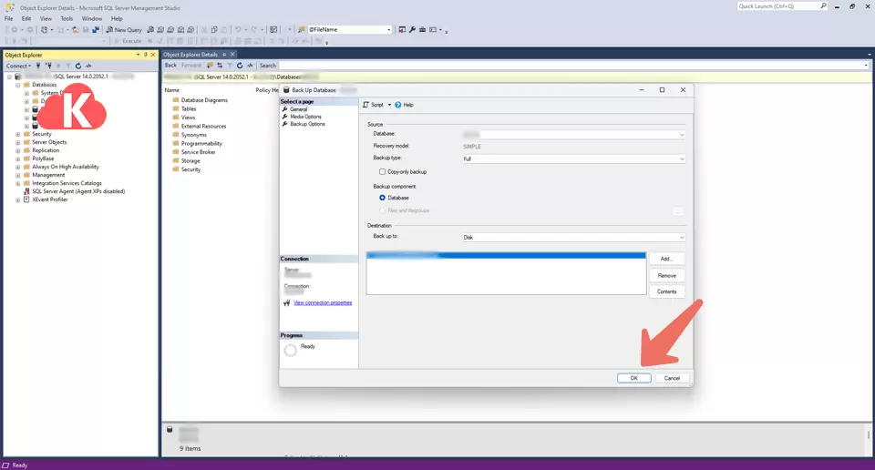Click the Help icon in backup dialog
The width and height of the screenshot is (875, 470).
398,105
